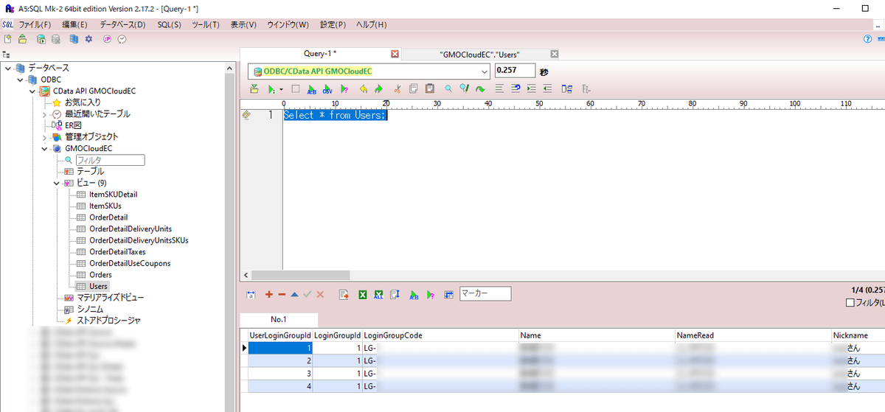Image resolution: width=885 pixels, height=412 pixels.
Task: Click the scissors cut icon
Action: (x=397, y=88)
